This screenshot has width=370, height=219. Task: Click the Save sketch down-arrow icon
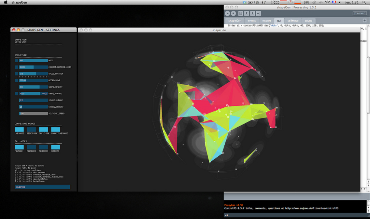click(x=252, y=13)
